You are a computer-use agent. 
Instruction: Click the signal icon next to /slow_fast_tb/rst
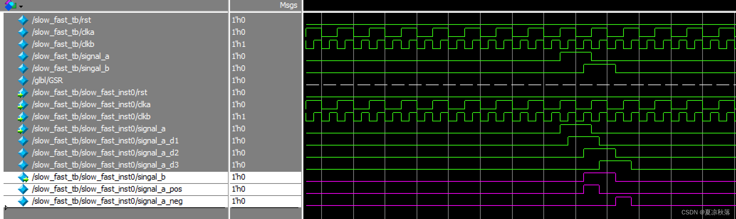tap(23, 20)
